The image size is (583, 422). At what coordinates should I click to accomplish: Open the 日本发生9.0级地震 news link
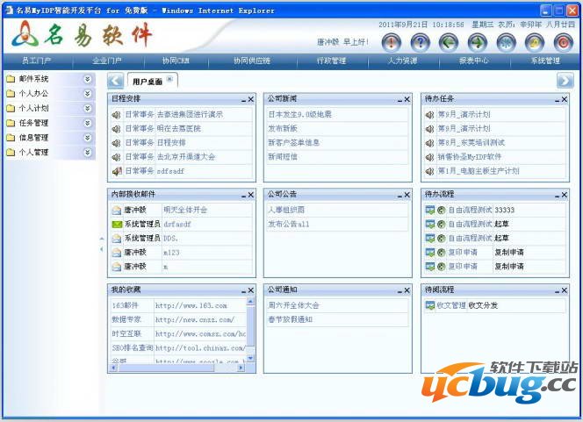[x=299, y=114]
